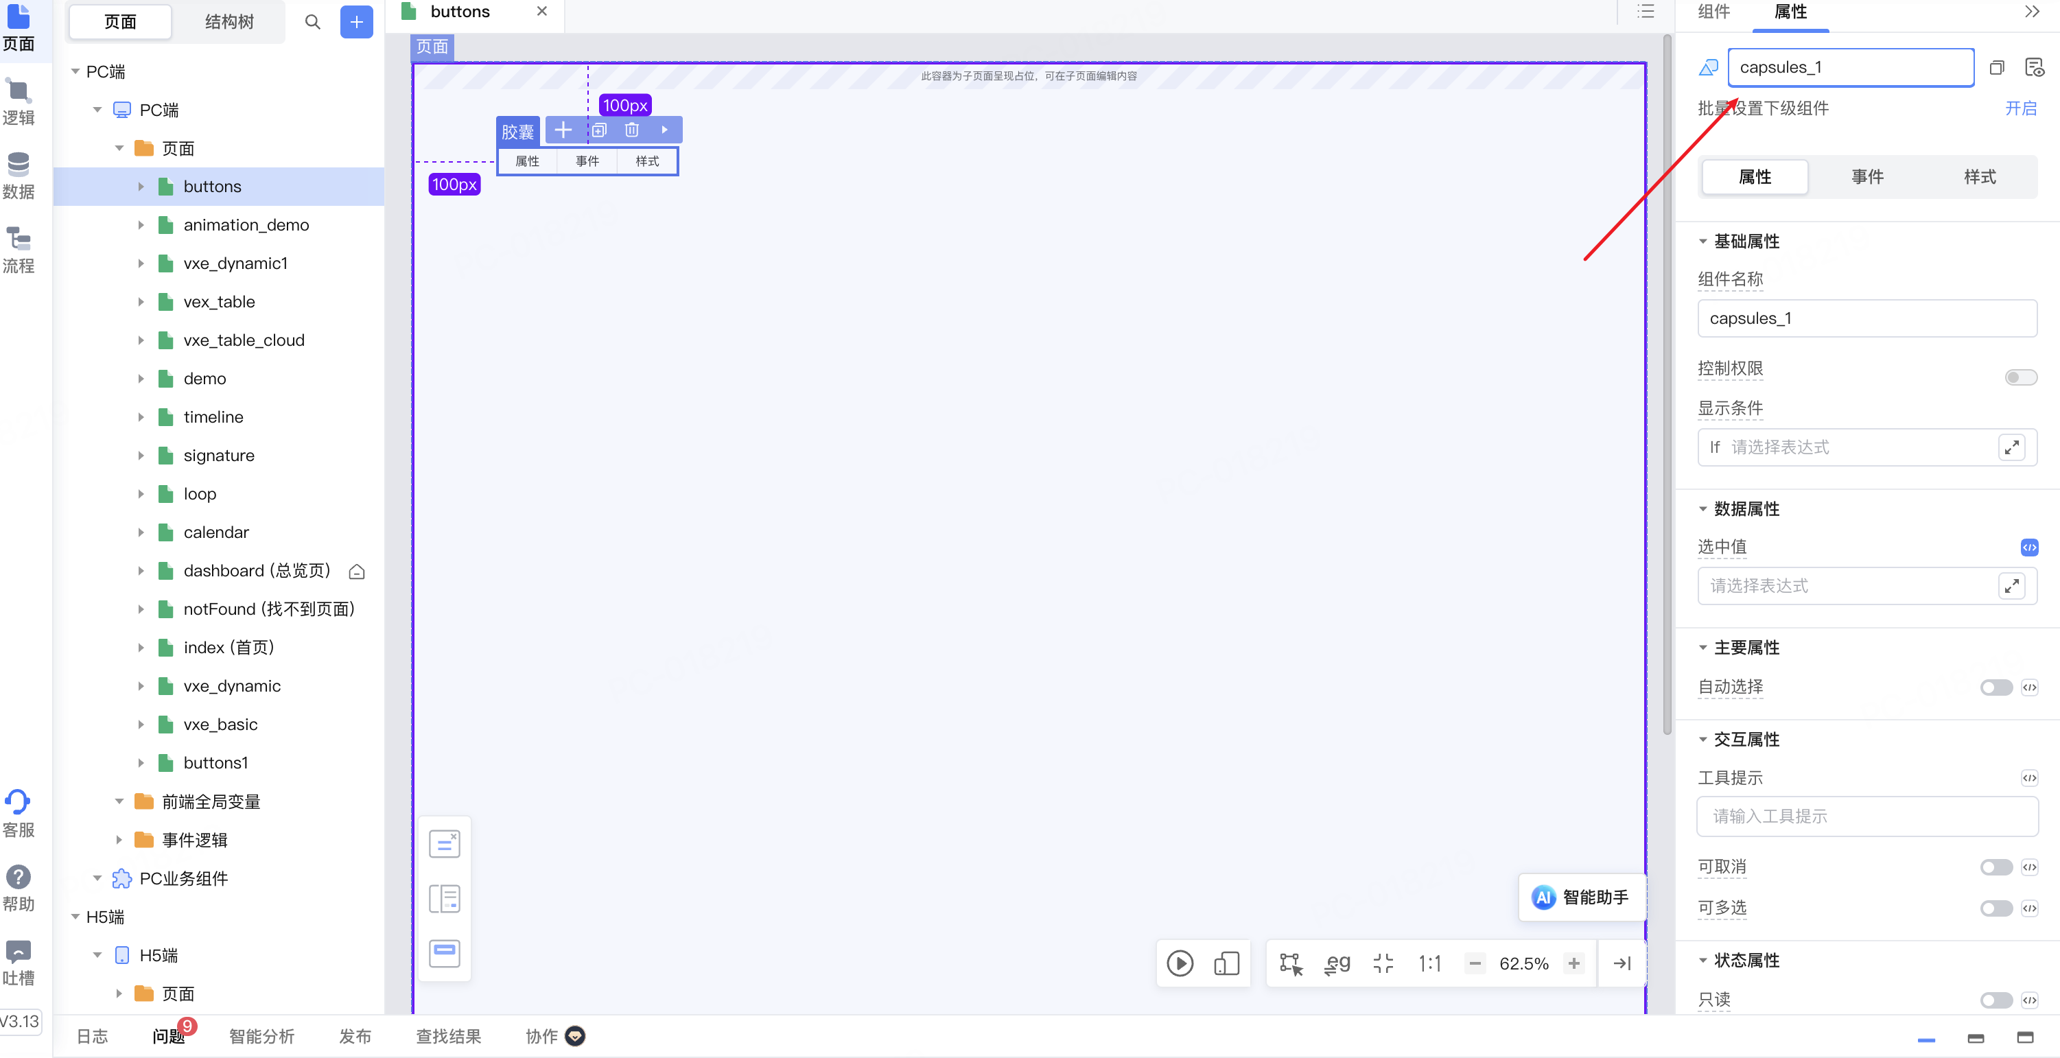2060x1058 pixels.
Task: Toggle the 只读 switch
Action: click(1996, 1000)
